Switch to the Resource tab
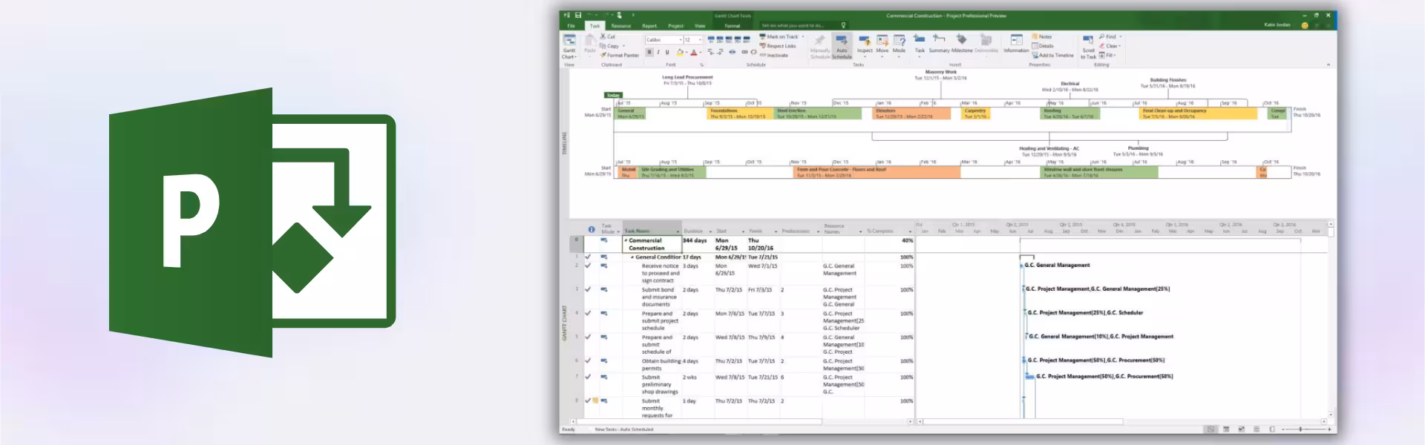This screenshot has width=1425, height=445. point(621,26)
